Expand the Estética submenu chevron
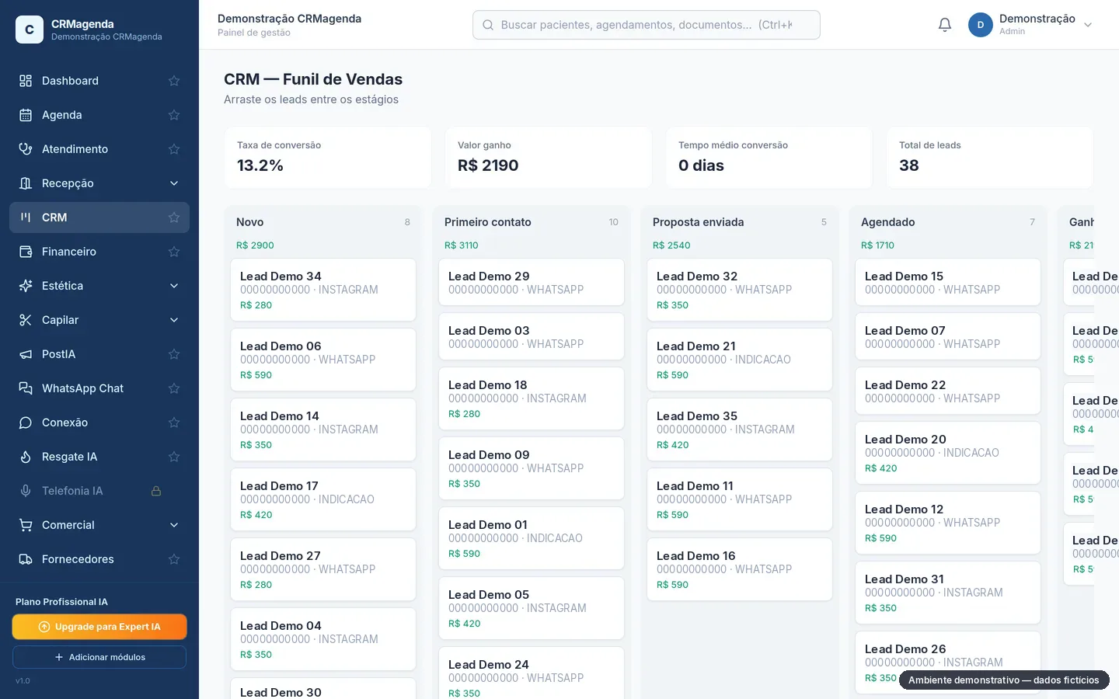The height and width of the screenshot is (699, 1119). pos(174,286)
